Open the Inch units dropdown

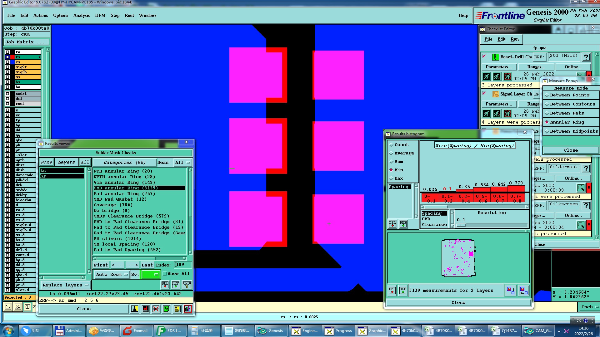tap(589, 307)
